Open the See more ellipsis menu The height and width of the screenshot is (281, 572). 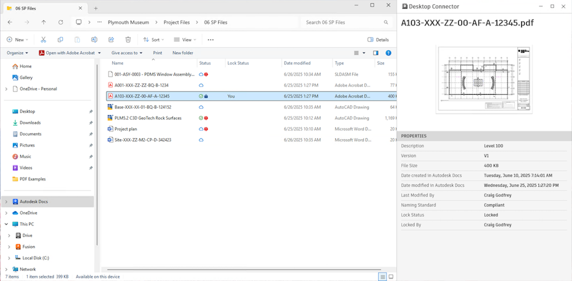[x=211, y=40]
